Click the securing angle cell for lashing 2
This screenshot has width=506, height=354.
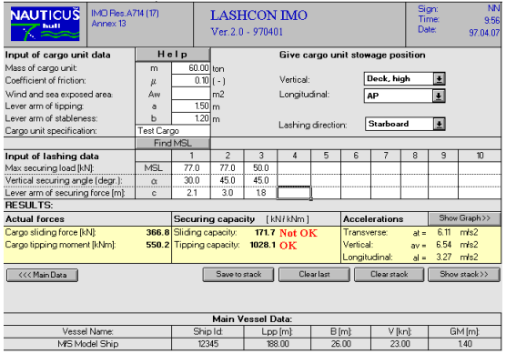[228, 180]
